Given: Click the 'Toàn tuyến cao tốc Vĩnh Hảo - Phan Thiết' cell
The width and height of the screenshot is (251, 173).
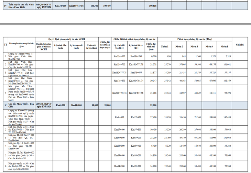Looking at the screenshot, I should [20, 6].
